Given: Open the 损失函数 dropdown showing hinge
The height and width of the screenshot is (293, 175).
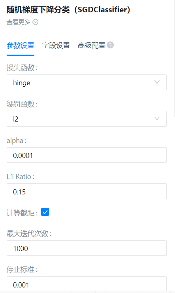Looking at the screenshot, I should (x=87, y=82).
